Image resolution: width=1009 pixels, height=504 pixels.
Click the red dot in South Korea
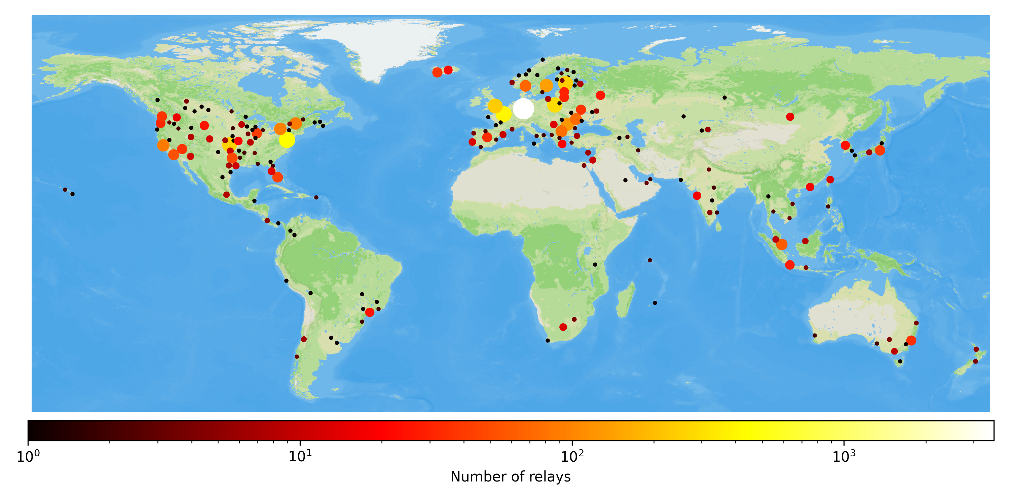pos(845,145)
